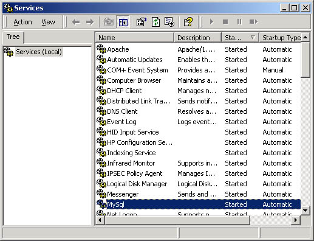
Task: Click the horizontal scroll left arrow
Action: (100, 220)
